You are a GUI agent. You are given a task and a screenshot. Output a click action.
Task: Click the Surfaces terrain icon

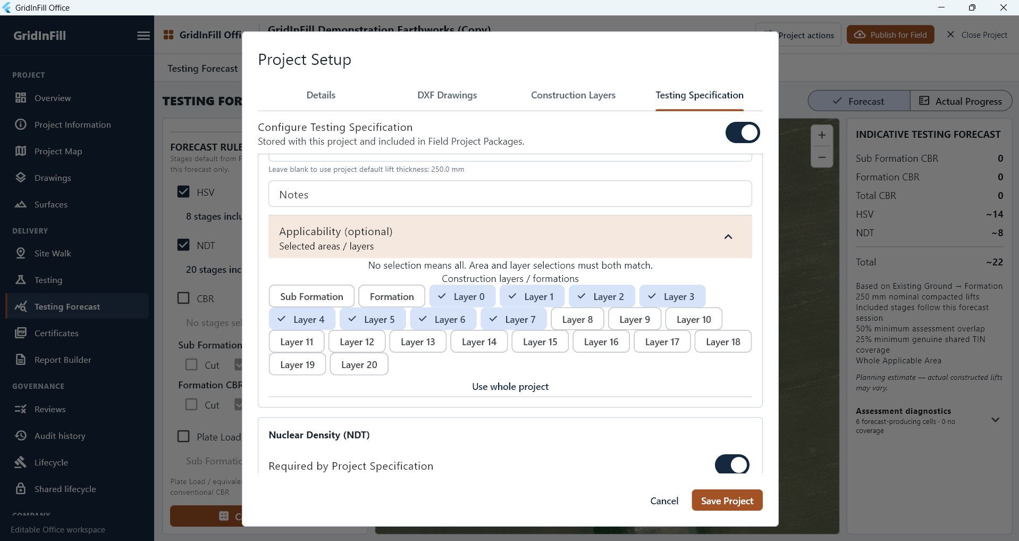pyautogui.click(x=21, y=204)
